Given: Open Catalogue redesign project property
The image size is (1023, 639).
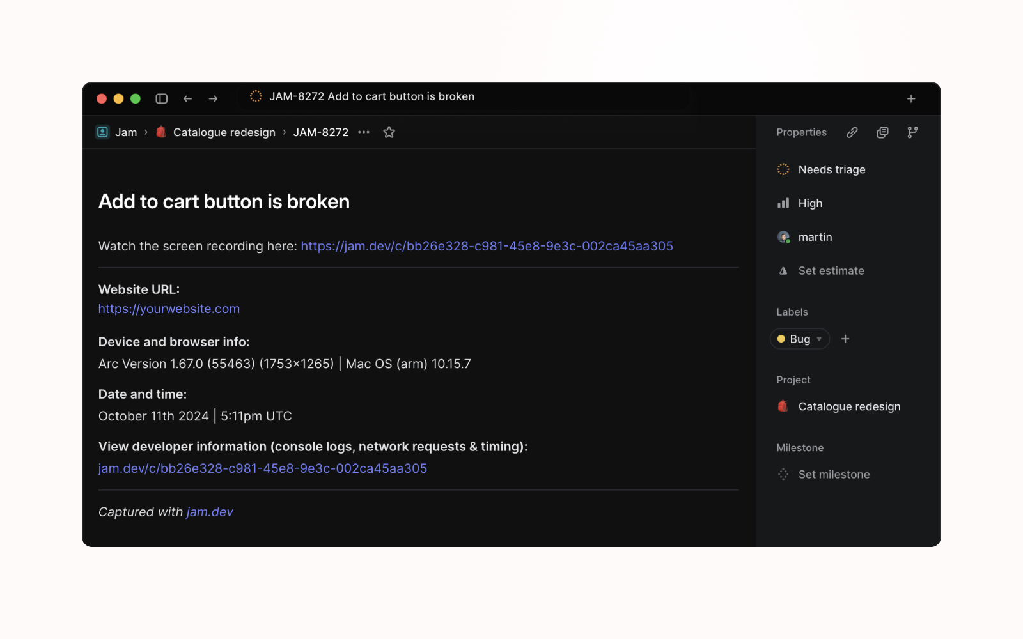Looking at the screenshot, I should (849, 406).
